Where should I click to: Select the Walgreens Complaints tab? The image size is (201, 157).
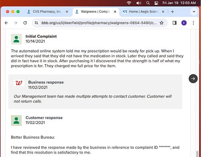tap(96, 11)
